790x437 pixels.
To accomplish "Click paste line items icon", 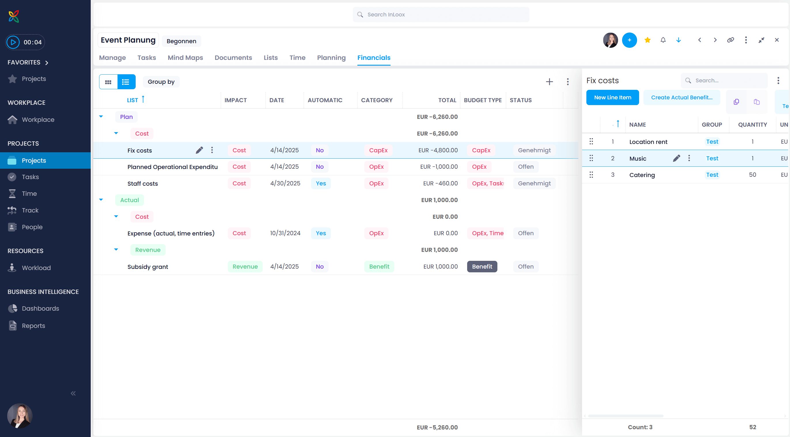I will pos(757,102).
